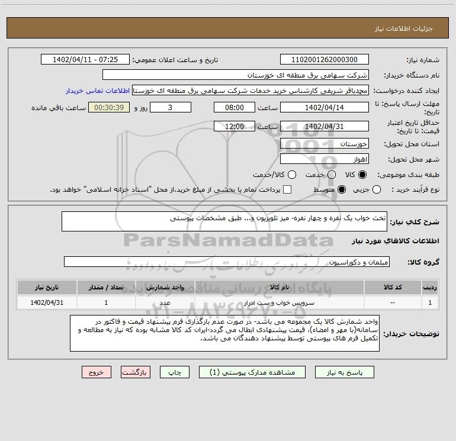
Task: Click the نام کالا column header
Action: click(x=279, y=287)
